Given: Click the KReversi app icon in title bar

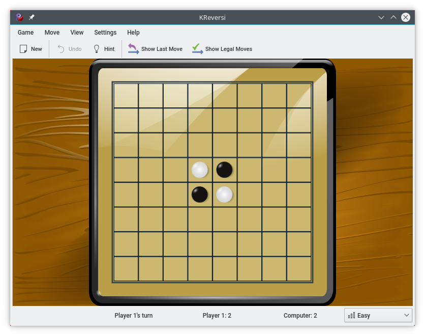Looking at the screenshot, I should point(20,17).
